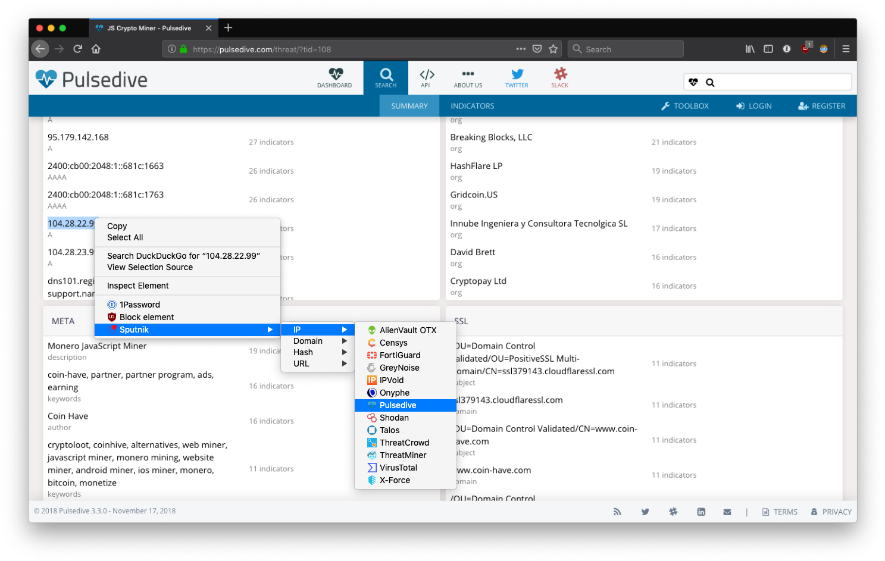The image size is (885, 561).
Task: Select FortiGuard lookup
Action: click(x=405, y=355)
